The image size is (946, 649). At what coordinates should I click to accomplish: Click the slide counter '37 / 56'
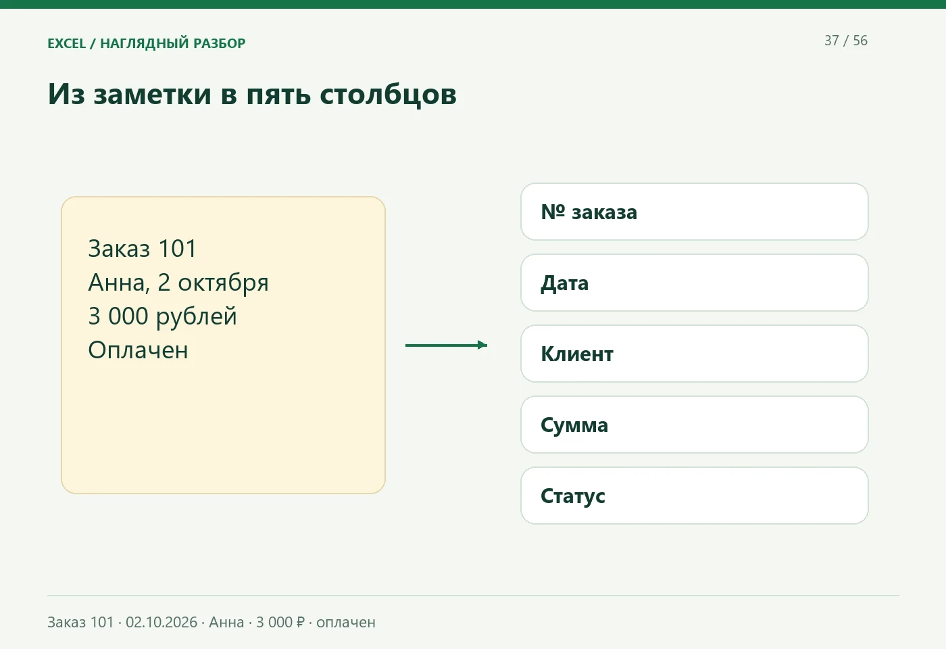coord(845,41)
